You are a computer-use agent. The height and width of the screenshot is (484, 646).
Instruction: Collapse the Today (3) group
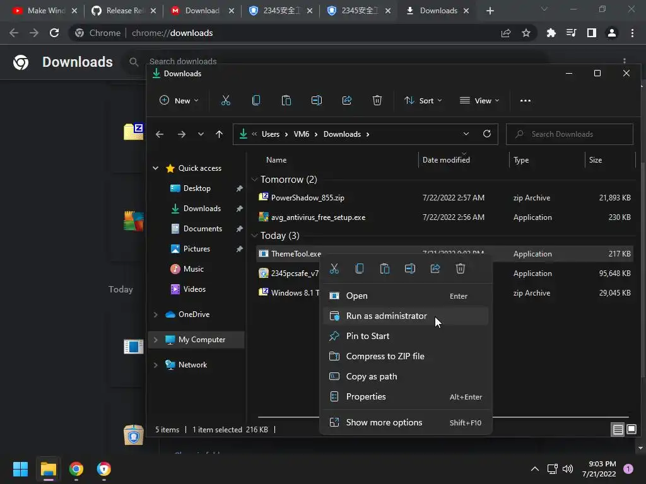click(255, 236)
